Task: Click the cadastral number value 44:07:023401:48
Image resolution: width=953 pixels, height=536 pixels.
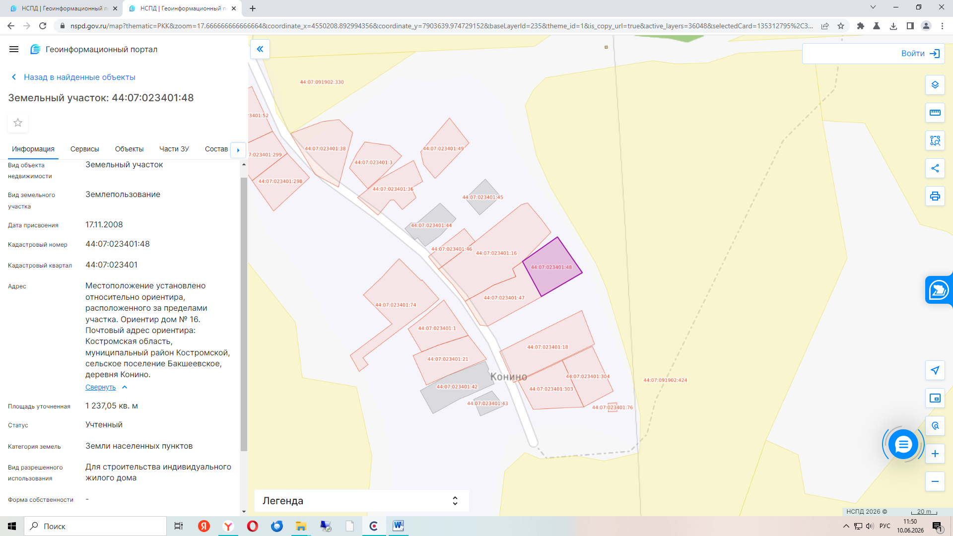Action: coord(118,244)
